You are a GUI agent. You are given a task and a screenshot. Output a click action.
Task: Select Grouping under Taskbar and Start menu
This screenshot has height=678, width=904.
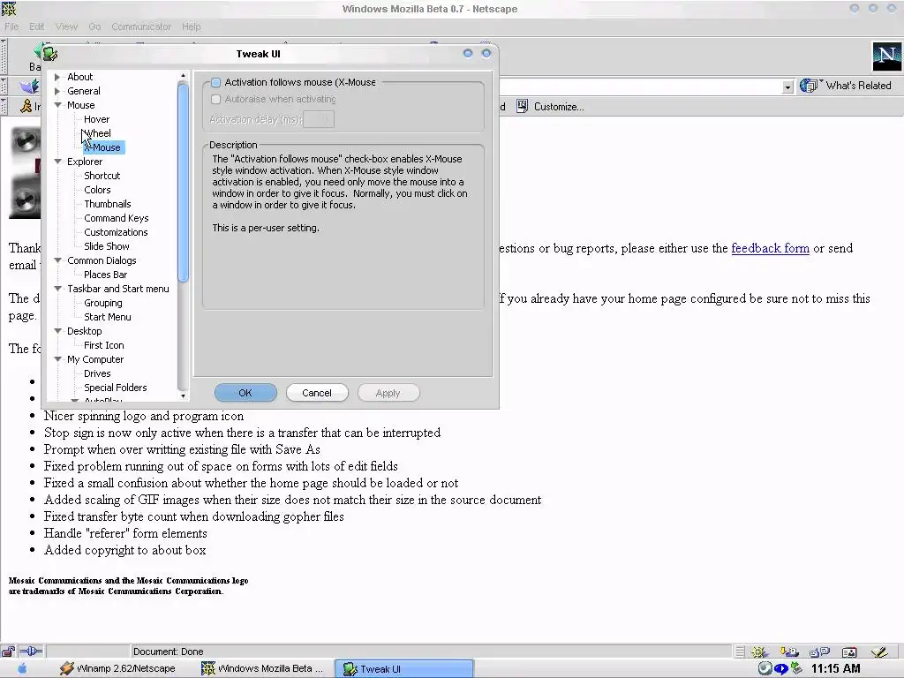[102, 303]
